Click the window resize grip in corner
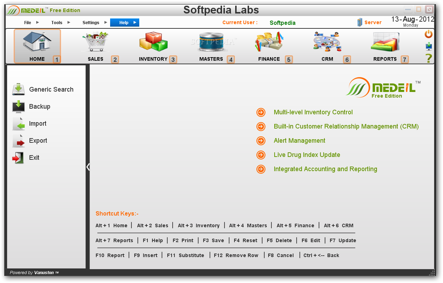This screenshot has width=443, height=283. pos(432,273)
